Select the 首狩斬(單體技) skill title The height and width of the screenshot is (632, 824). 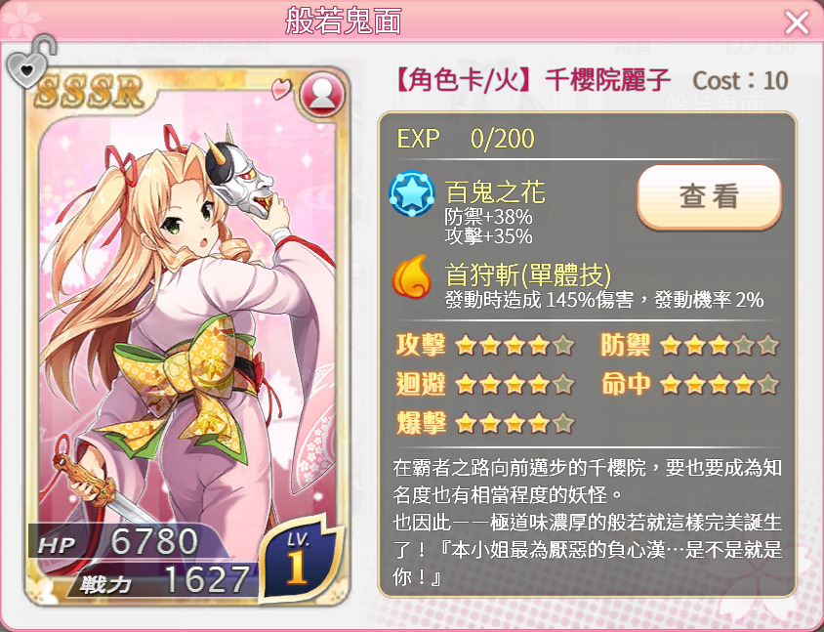click(x=528, y=274)
